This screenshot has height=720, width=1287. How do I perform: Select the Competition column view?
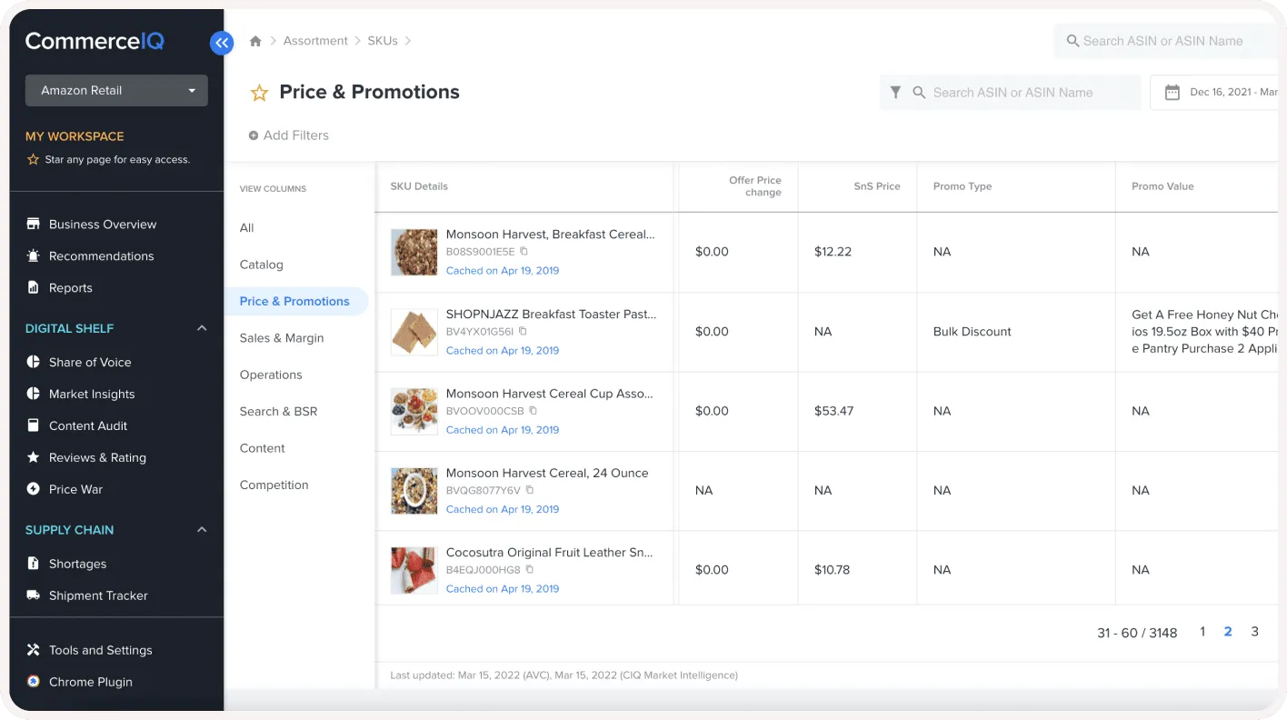[274, 485]
